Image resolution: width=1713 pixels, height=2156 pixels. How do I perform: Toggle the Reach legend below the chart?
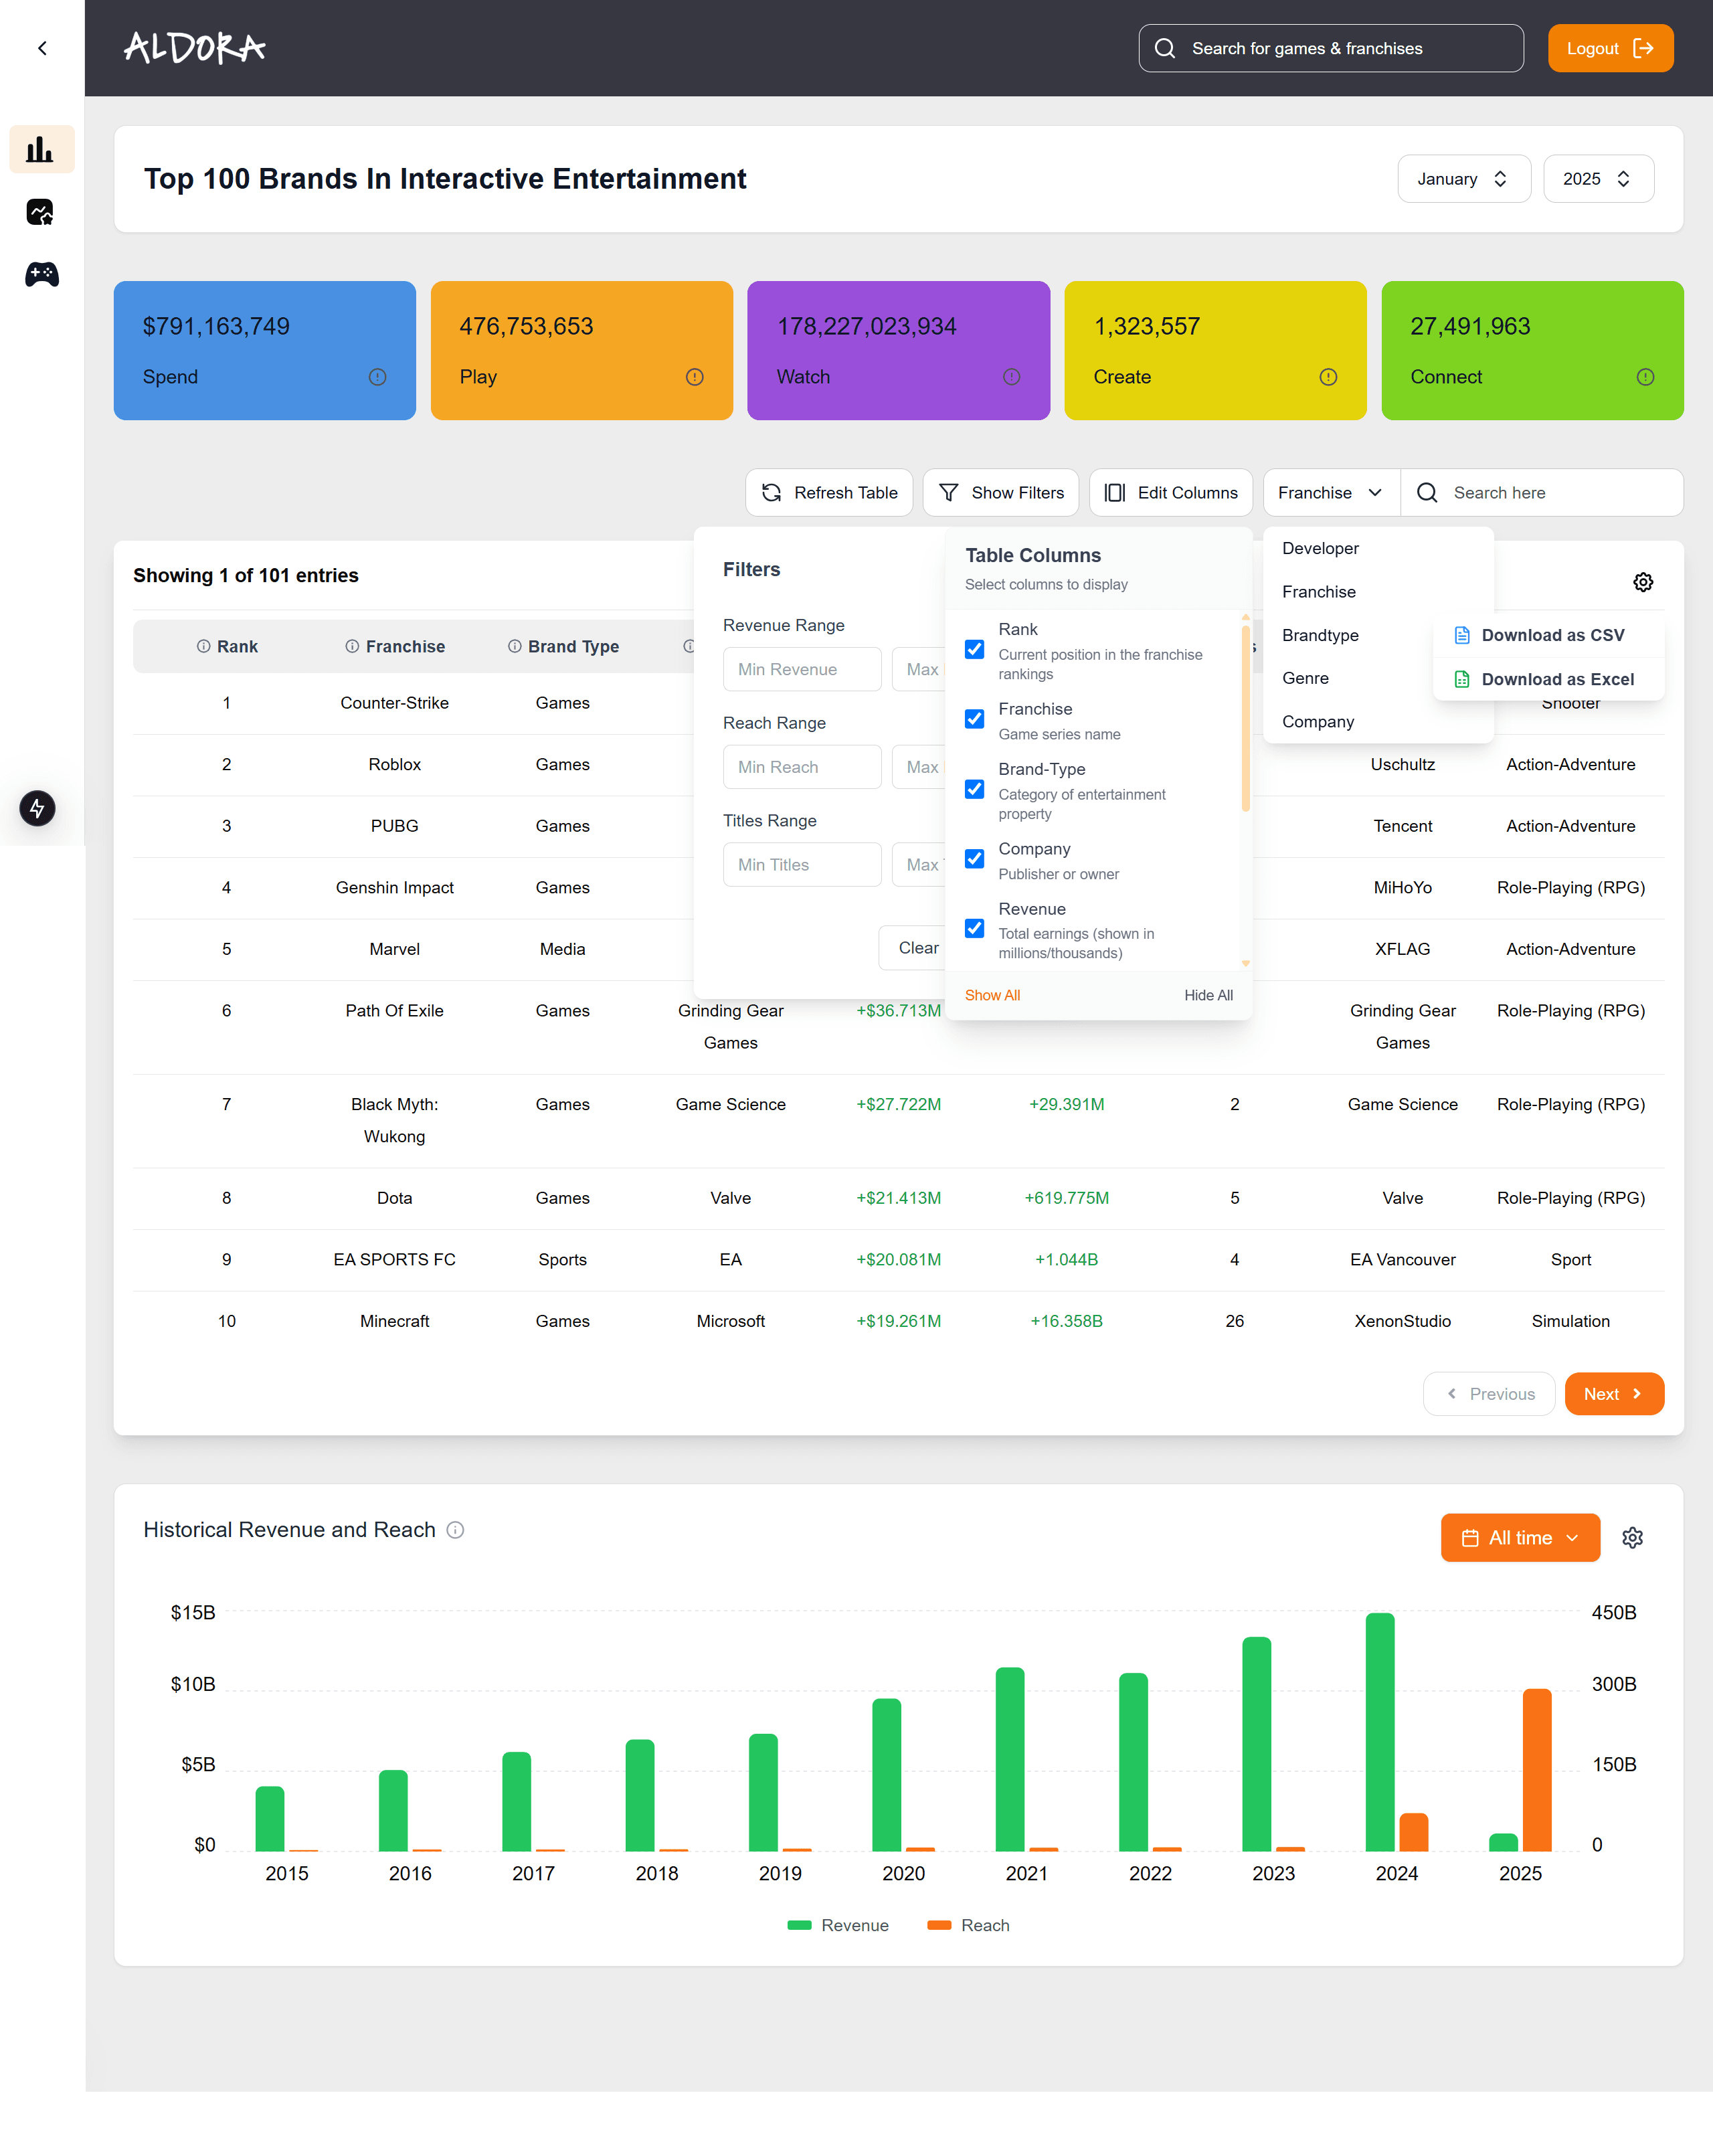(967, 1924)
